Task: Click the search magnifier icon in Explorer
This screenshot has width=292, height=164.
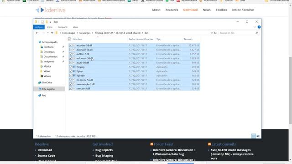Action: point(257,33)
